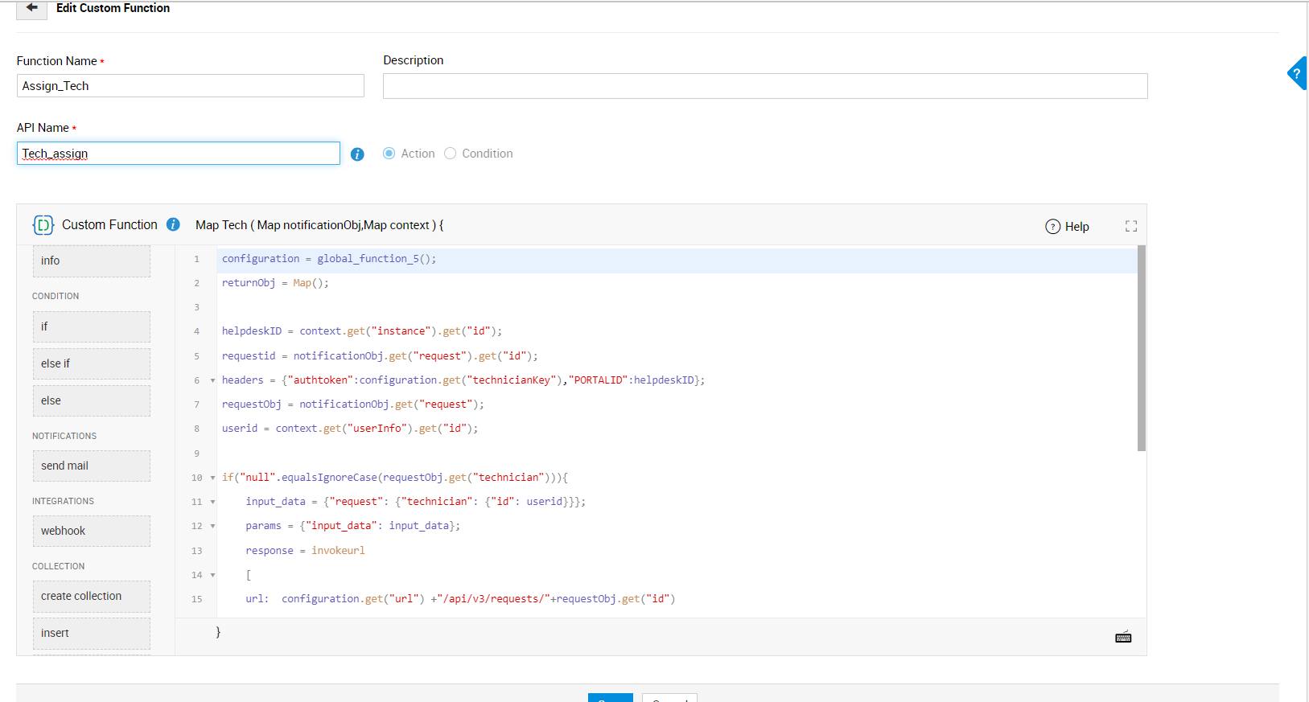Insert the 'webhook' integration snippet

[91, 531]
